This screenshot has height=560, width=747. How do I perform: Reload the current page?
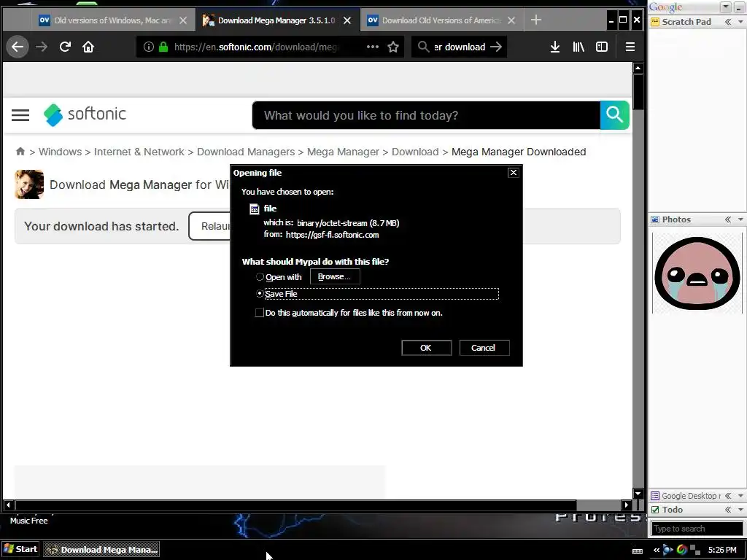65,47
